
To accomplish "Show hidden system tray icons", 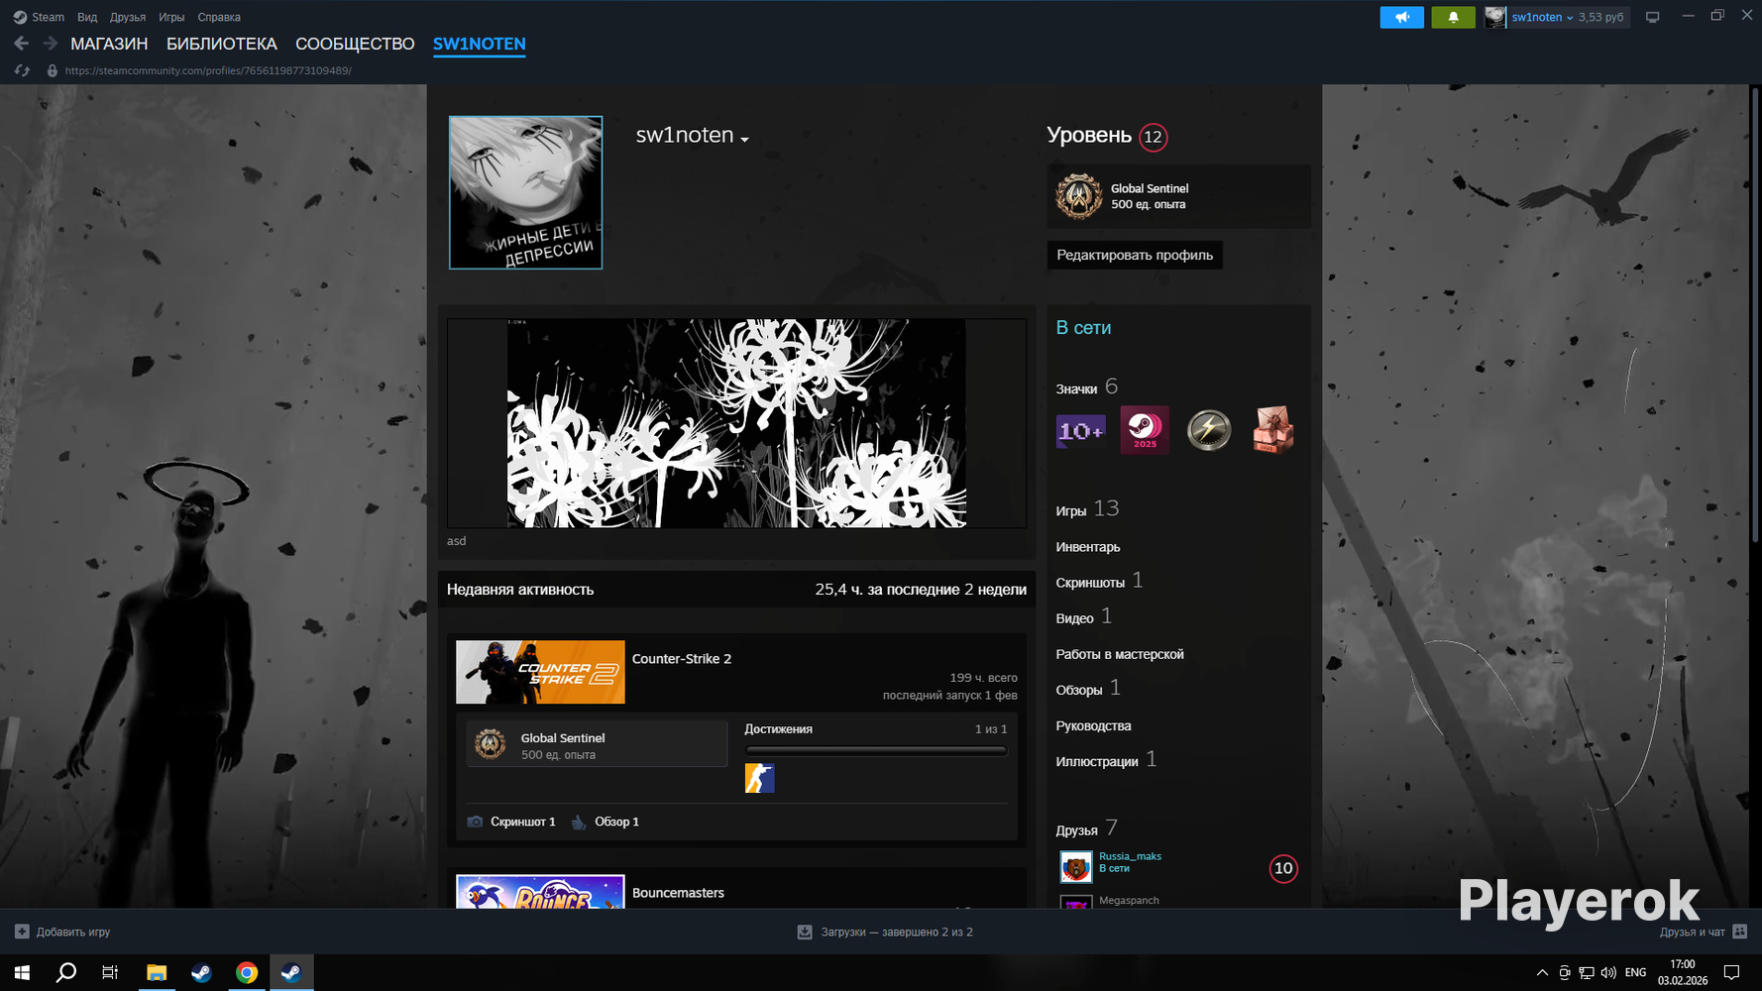I will tap(1542, 973).
